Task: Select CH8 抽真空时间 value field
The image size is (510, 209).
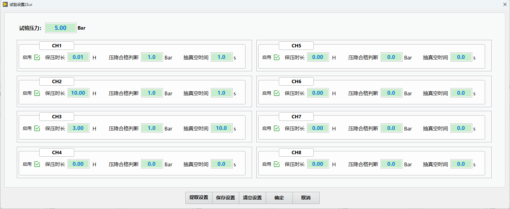Action: (x=461, y=164)
